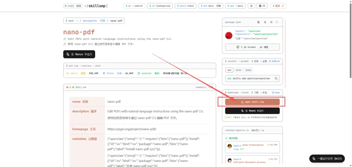The image size is (352, 167).
Task: Open the openclaw author avatar
Action: click(229, 36)
